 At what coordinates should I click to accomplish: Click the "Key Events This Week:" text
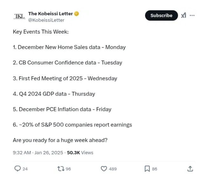pos(41,32)
